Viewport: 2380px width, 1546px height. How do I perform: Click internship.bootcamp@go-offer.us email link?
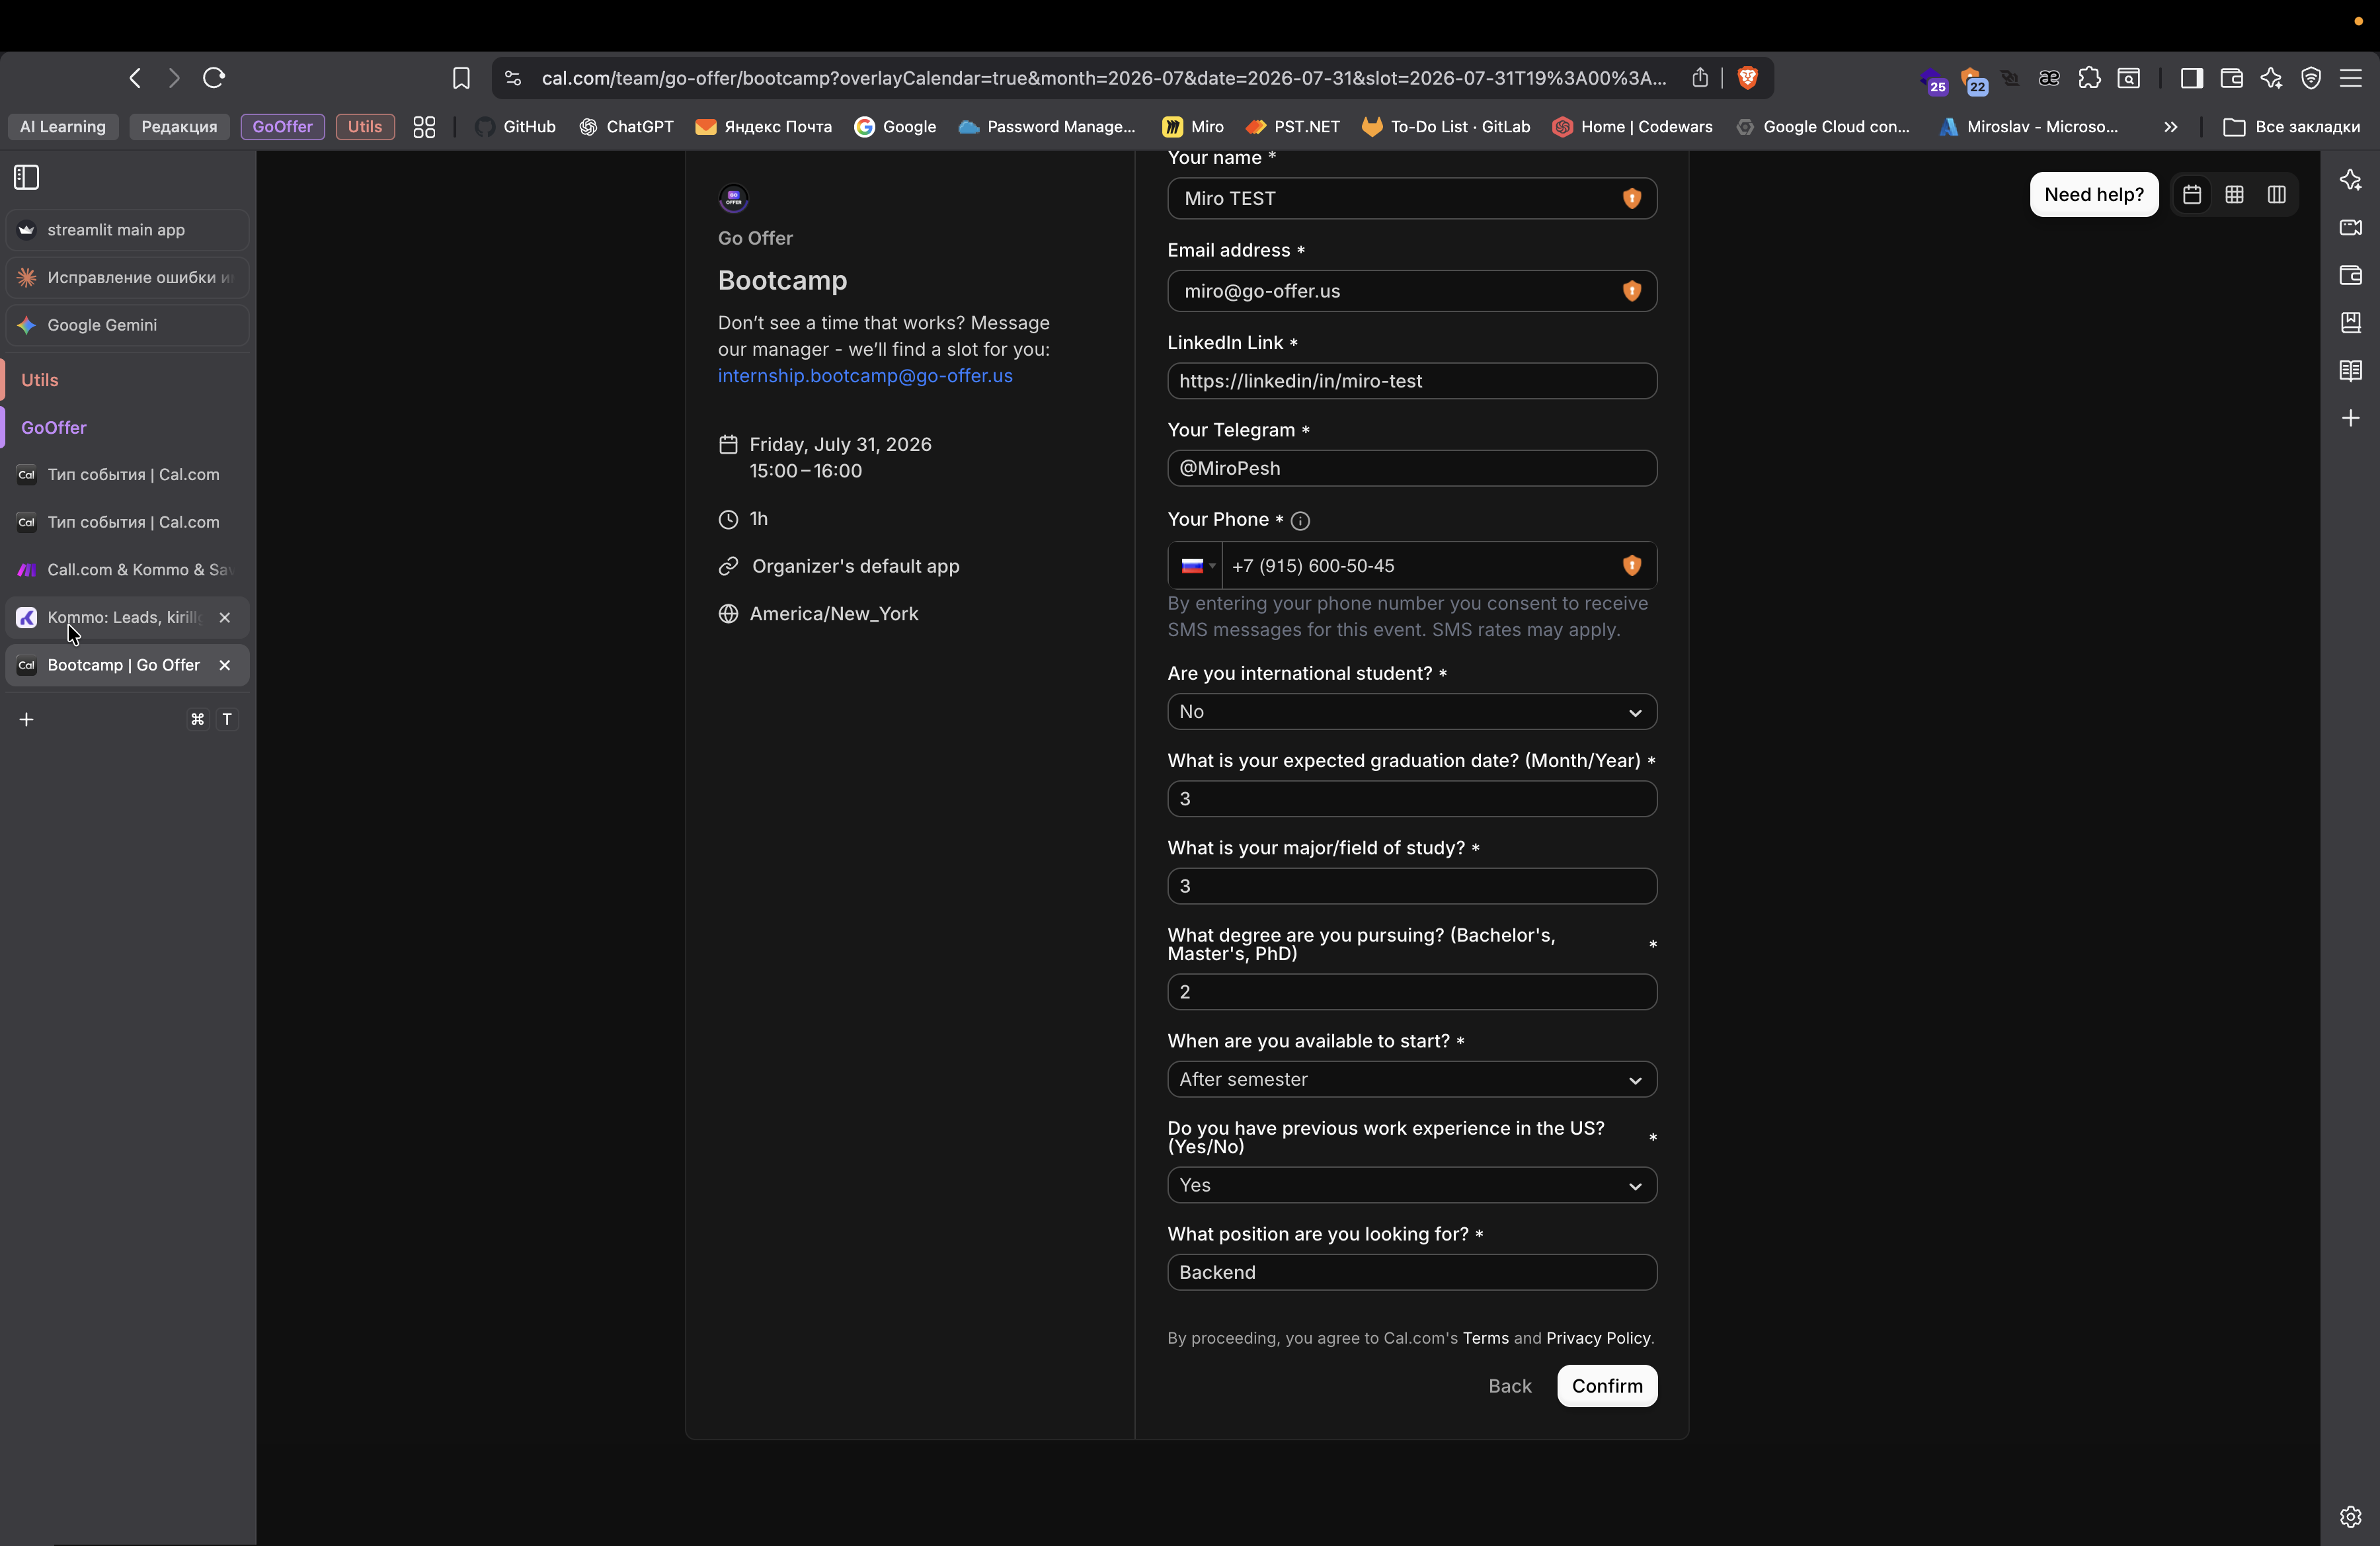tap(865, 376)
